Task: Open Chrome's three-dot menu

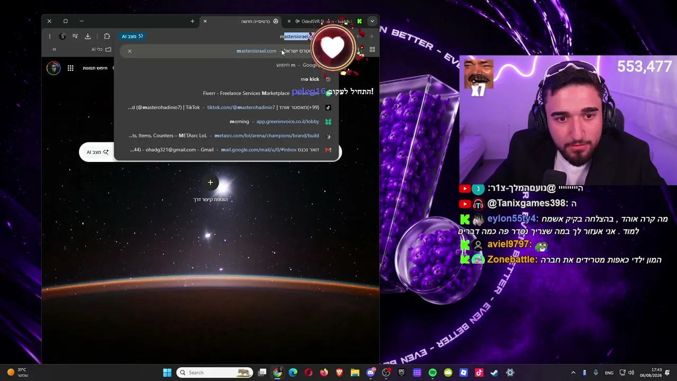Action: tap(49, 37)
